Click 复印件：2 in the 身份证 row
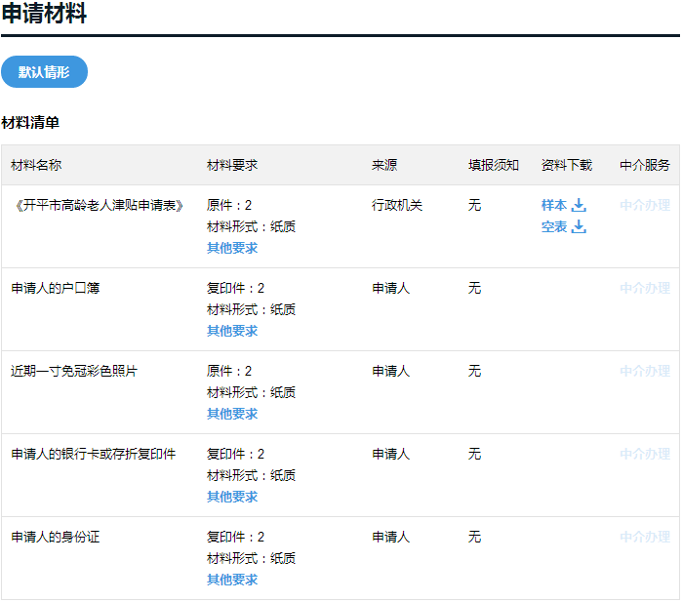This screenshot has height=602, width=682. tap(236, 537)
